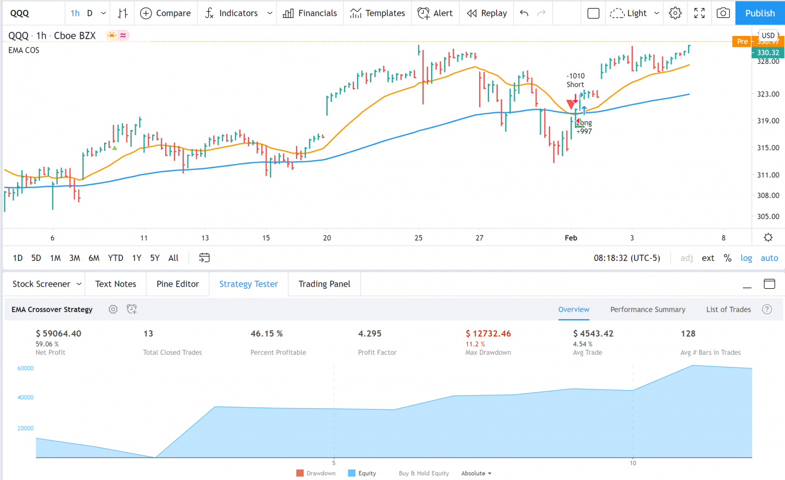Screen dimensions: 785x480
Task: Set range to 6M
Action: tap(94, 258)
